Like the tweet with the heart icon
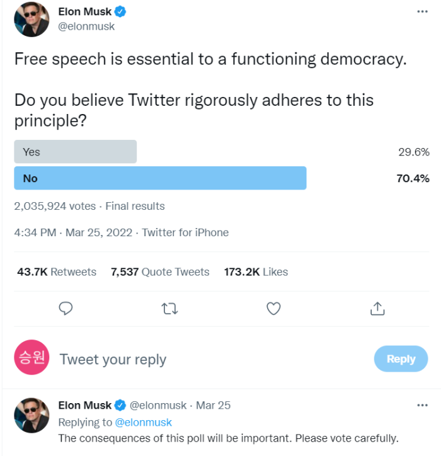441x456 pixels. 273,309
